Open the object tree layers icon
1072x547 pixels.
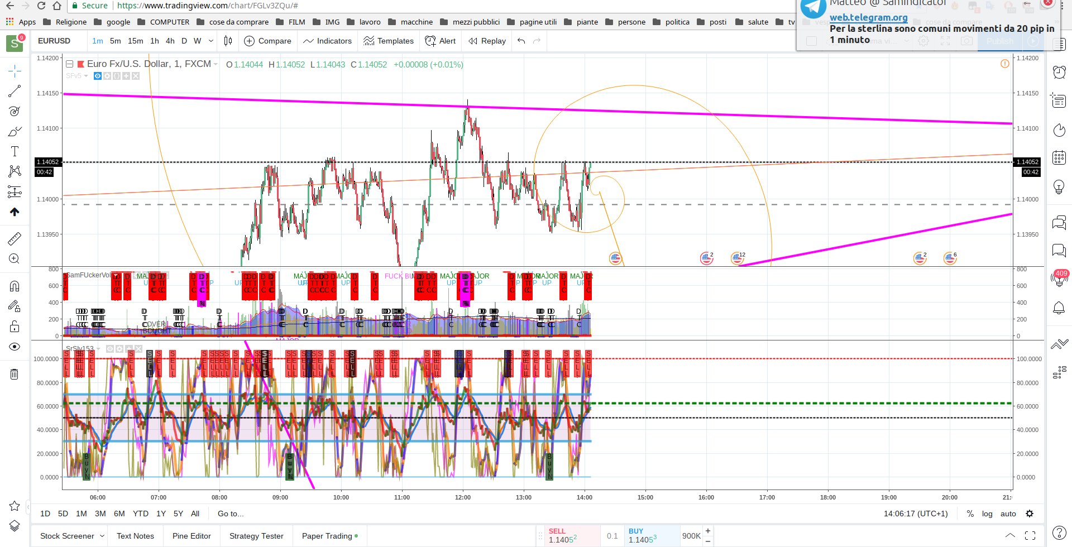click(15, 526)
